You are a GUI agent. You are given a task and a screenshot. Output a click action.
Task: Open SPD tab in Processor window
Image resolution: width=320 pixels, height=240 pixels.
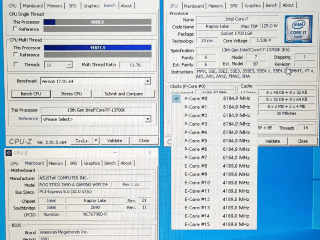(x=234, y=6)
